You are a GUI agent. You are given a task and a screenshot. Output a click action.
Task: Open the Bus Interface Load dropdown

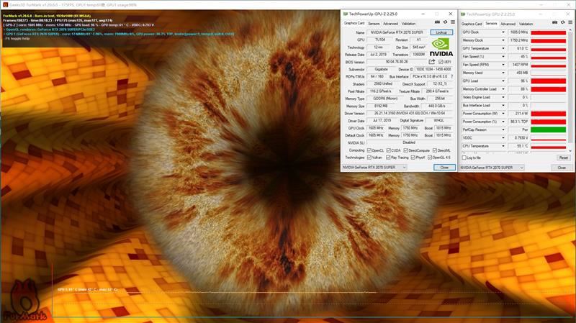point(503,105)
